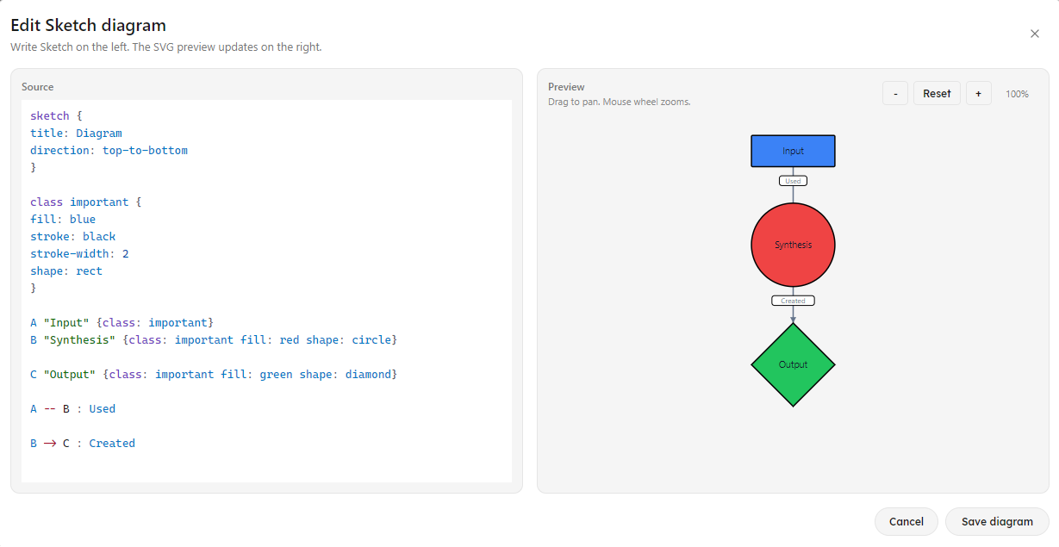Click the Created edge label
This screenshot has width=1059, height=547.
[793, 301]
